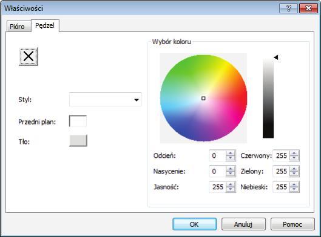Increase Niebieski with the up arrow
The width and height of the screenshot is (321, 237).
(x=294, y=184)
